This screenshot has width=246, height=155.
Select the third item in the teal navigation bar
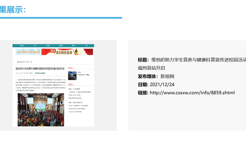48,46
